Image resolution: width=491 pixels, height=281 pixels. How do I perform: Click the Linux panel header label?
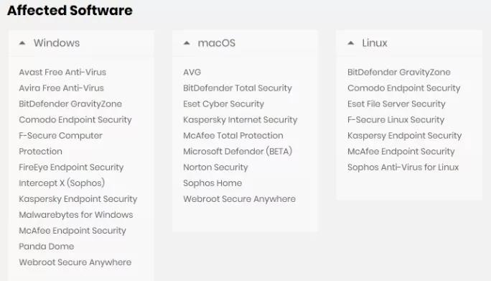coord(375,43)
